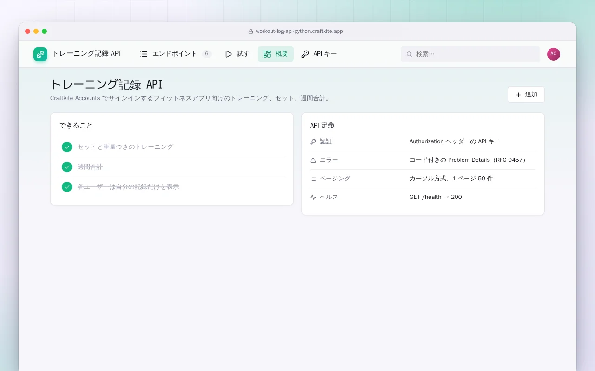
Task: Click GET /health → 200 value
Action: click(436, 197)
